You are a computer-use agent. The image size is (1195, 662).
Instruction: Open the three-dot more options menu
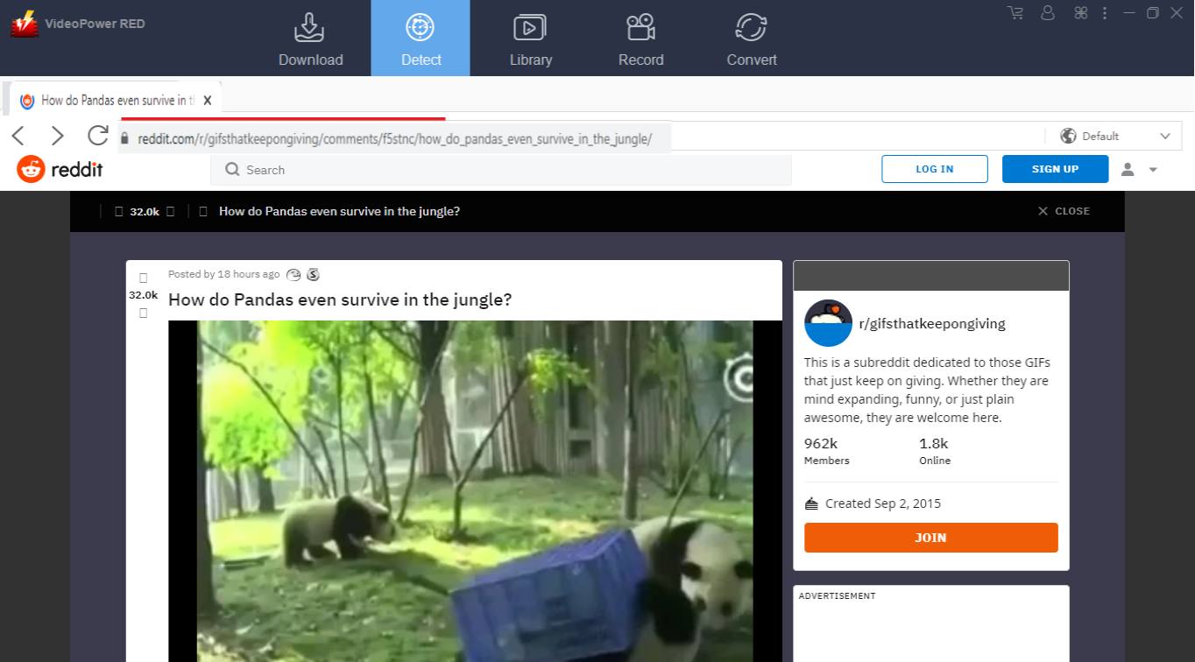click(1105, 13)
